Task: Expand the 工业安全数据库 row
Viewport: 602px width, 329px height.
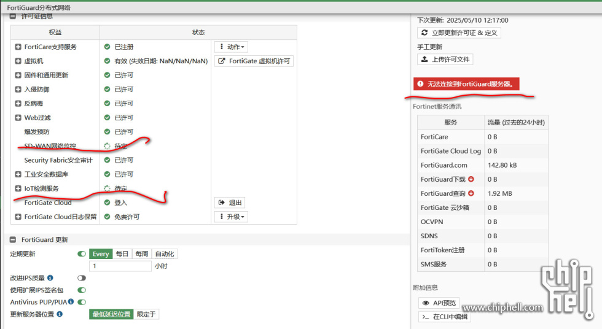Action: tap(18, 174)
